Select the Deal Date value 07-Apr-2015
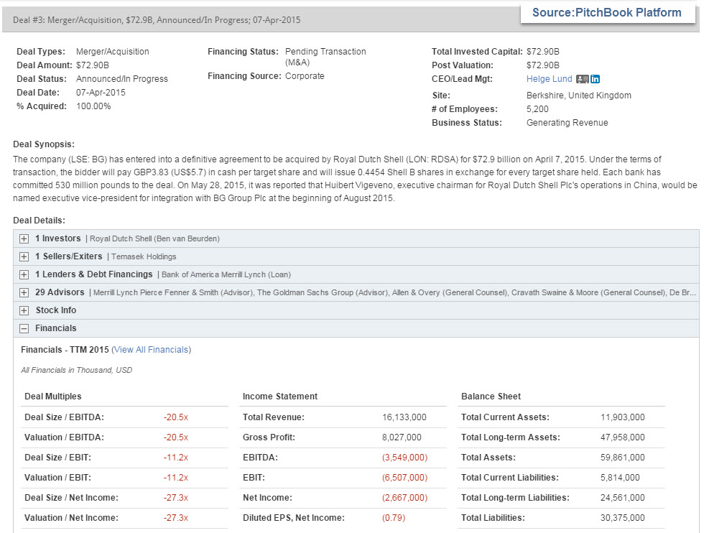 [x=101, y=93]
